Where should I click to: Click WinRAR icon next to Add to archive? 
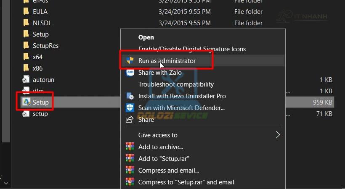click(130, 147)
